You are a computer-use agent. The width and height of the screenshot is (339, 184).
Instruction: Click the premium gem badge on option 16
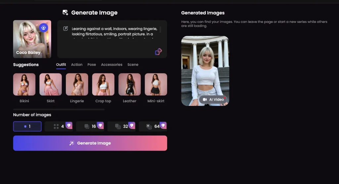click(x=100, y=125)
